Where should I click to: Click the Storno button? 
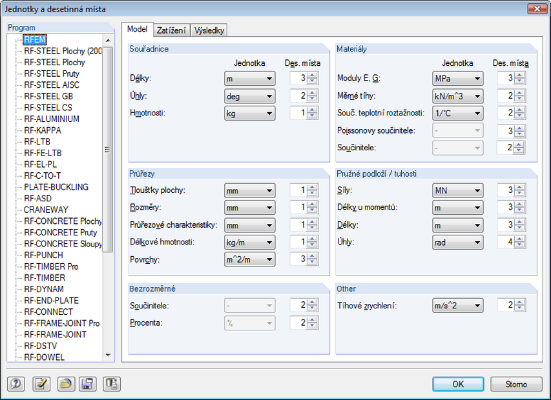pos(516,384)
